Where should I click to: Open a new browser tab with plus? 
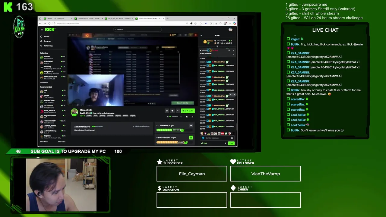167,18
